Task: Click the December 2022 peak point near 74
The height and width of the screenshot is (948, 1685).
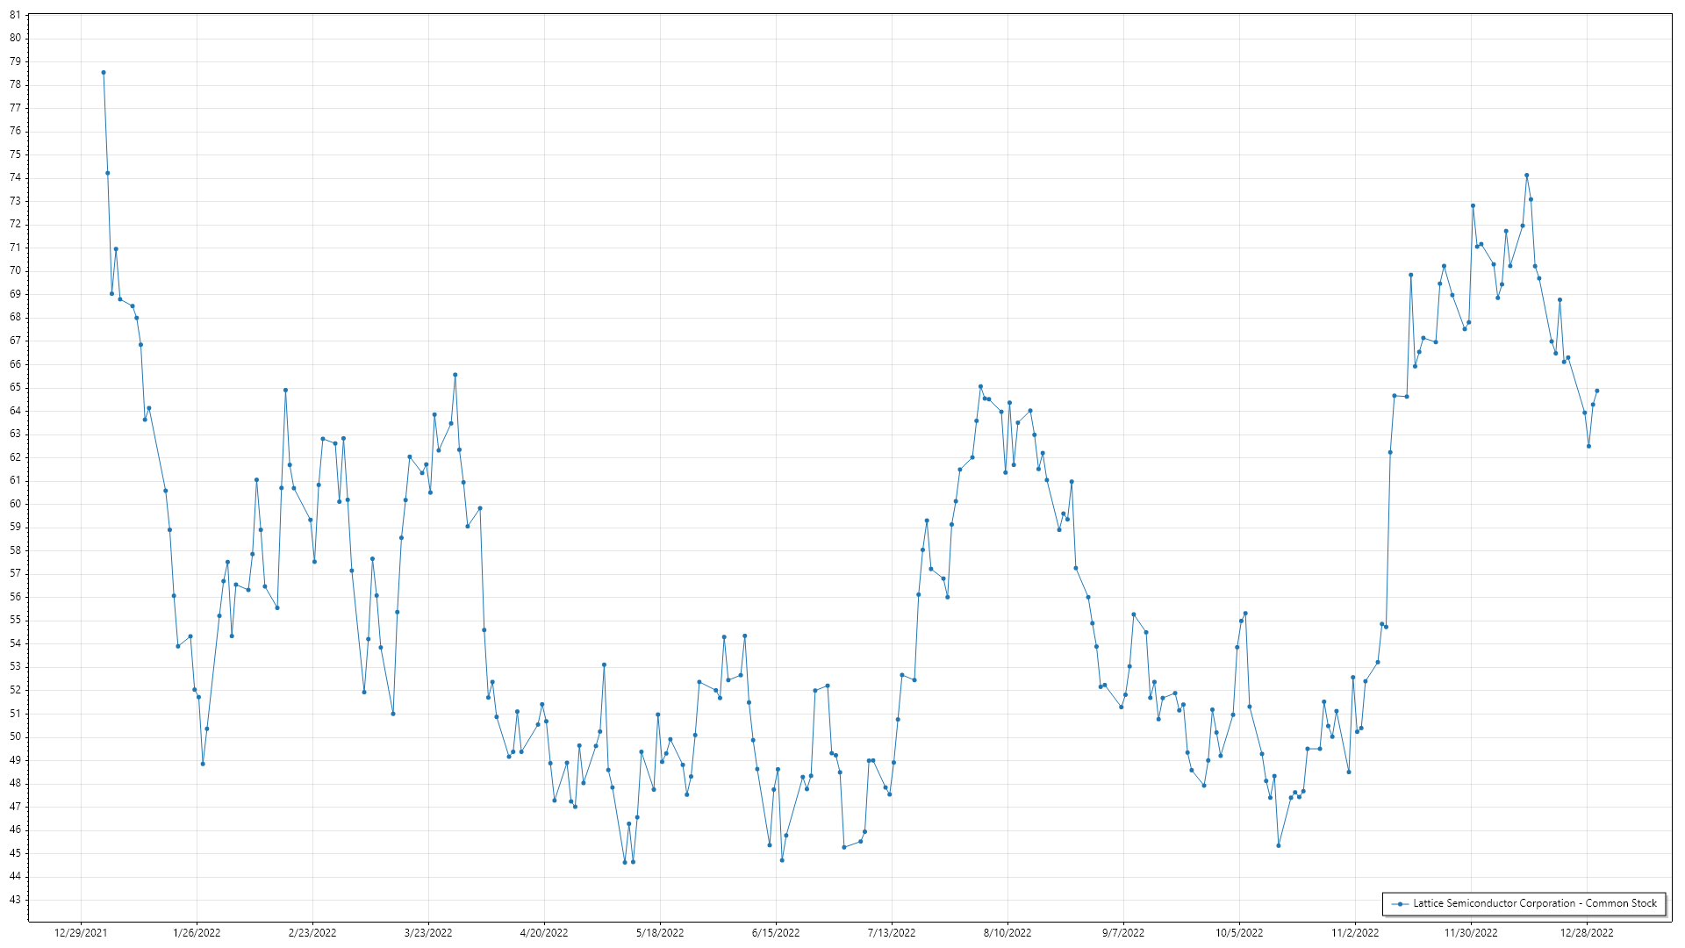Action: click(x=1527, y=176)
